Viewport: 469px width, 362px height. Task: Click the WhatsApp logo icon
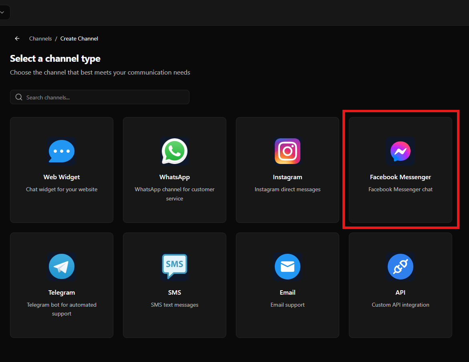coord(175,151)
